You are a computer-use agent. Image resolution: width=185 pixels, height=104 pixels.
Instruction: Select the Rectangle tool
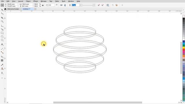coord(2,33)
